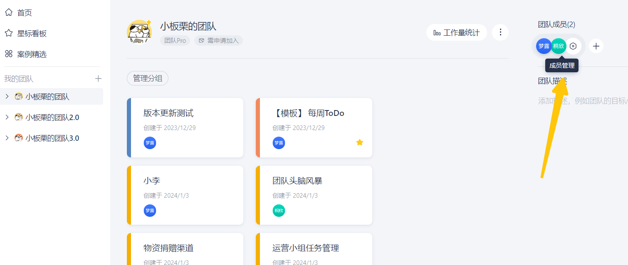Image resolution: width=628 pixels, height=265 pixels.
Task: Go to 首页 in the sidebar
Action: pos(24,13)
